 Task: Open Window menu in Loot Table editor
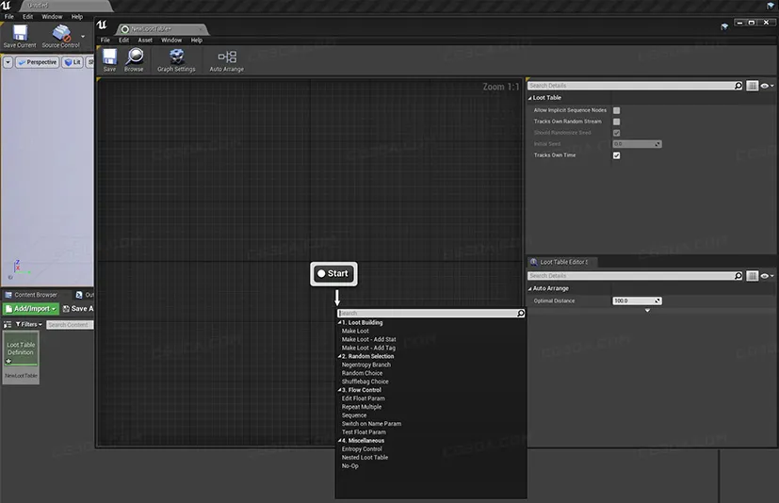coord(171,41)
